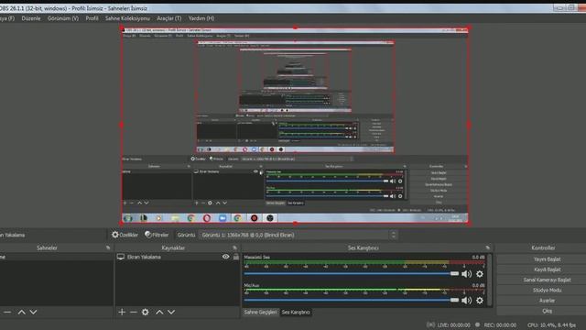
Task: Adjust Mic/Aux volume slider
Action: [x=352, y=300]
